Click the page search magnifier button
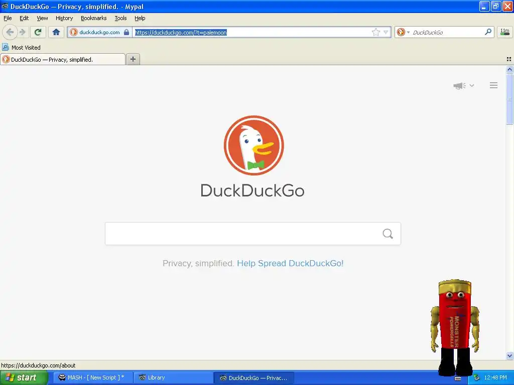Viewport: 514px width, 385px height. (388, 234)
